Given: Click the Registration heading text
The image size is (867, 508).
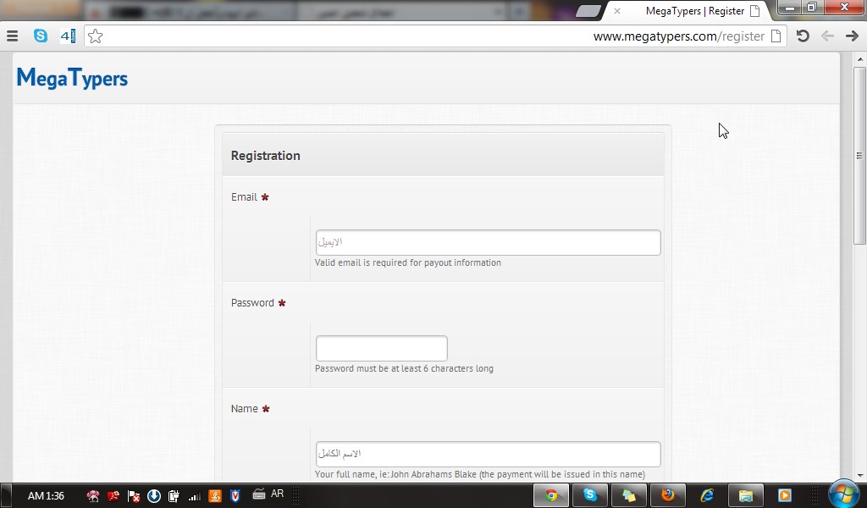Looking at the screenshot, I should coord(265,156).
